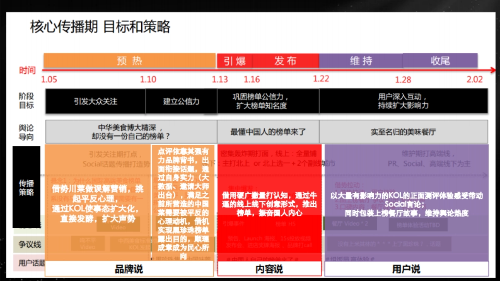The width and height of the screenshot is (500, 281).
Task: Click the purple 维持 phase bar
Action: [x=360, y=60]
